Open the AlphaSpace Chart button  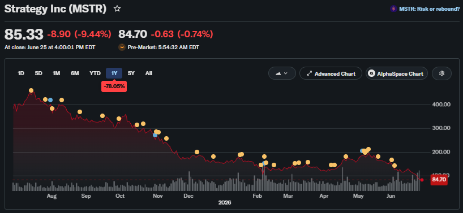point(397,73)
